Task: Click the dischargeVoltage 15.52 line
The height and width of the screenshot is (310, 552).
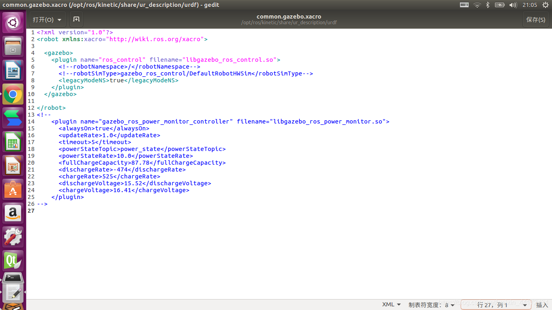Action: click(x=135, y=183)
